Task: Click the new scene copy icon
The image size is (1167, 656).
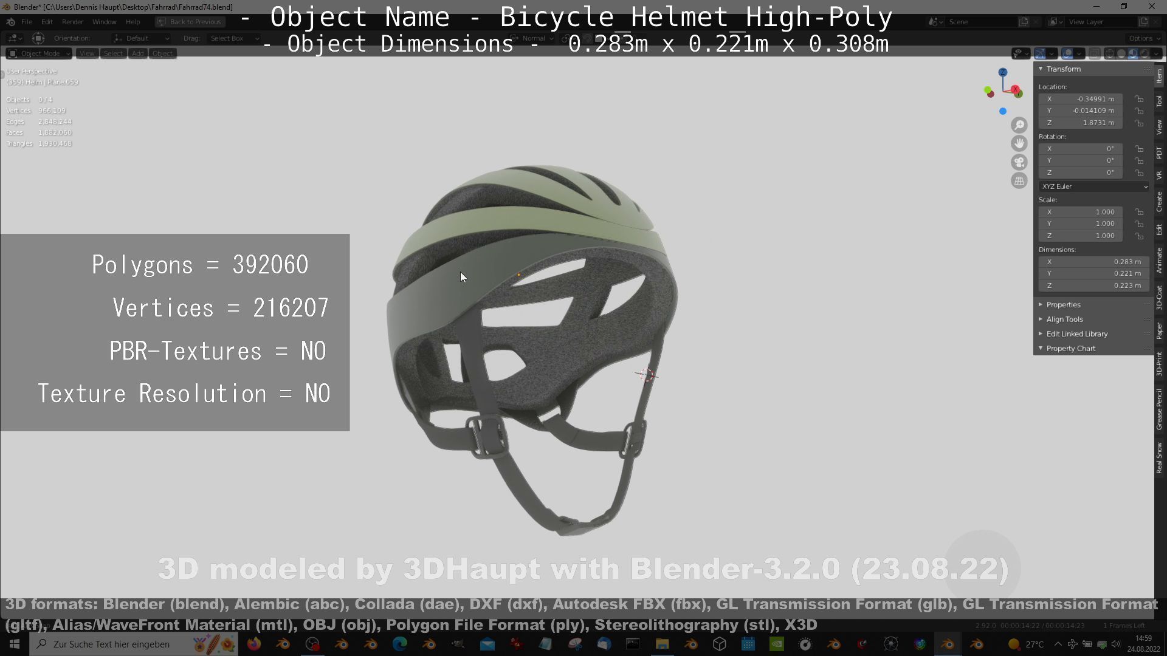Action: click(x=1024, y=22)
